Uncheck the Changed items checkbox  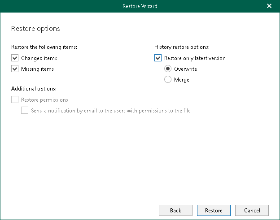(15, 58)
